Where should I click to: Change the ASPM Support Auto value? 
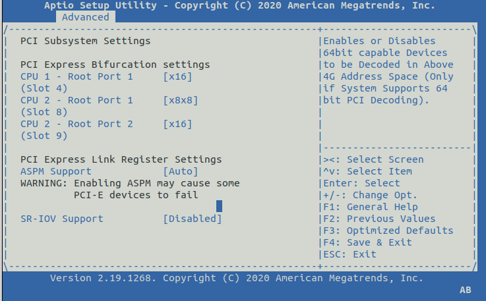pyautogui.click(x=180, y=171)
